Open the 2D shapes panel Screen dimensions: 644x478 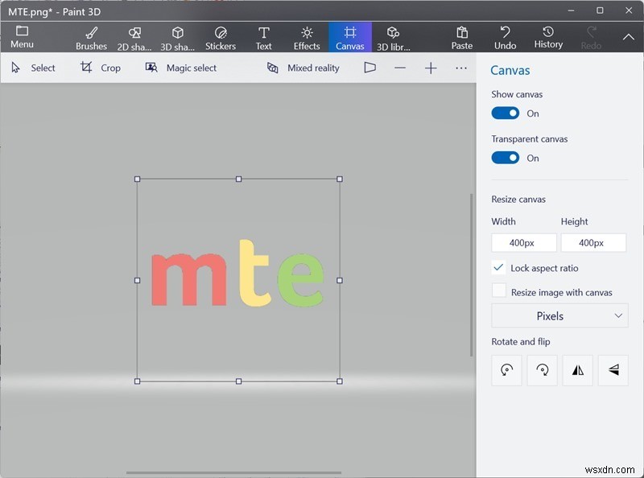tap(134, 36)
